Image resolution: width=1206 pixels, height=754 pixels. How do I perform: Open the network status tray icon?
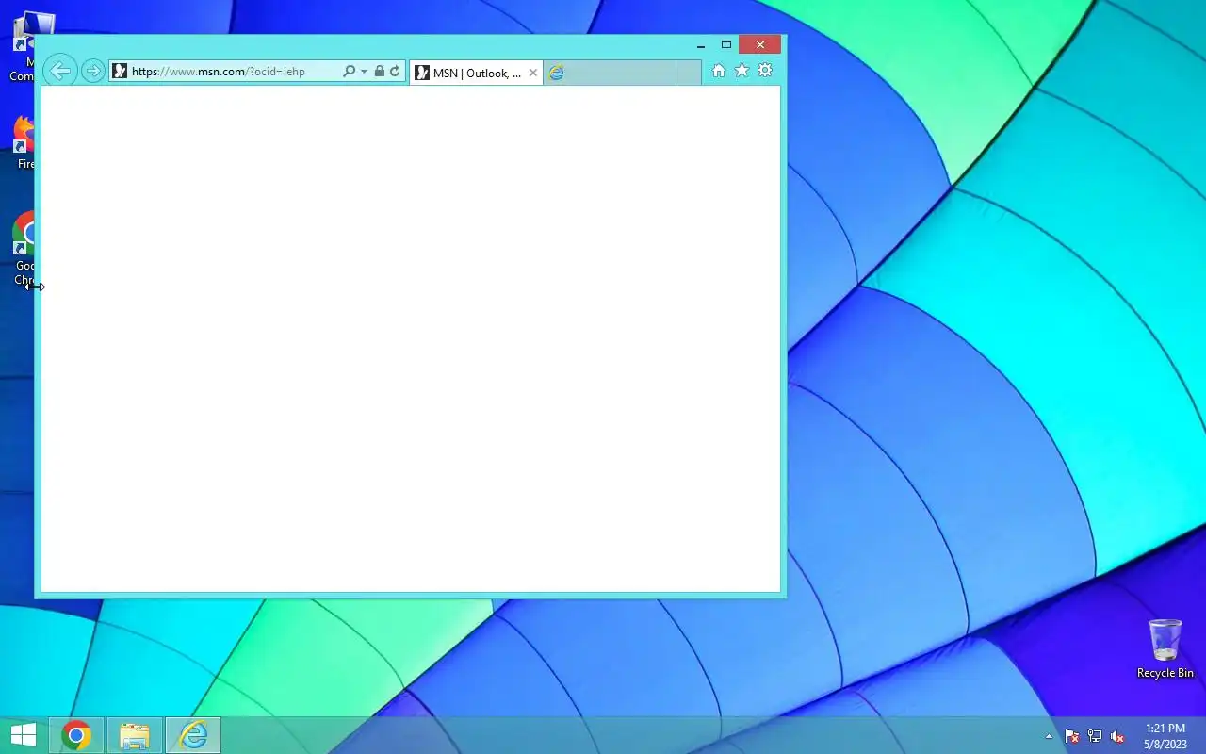1095,736
